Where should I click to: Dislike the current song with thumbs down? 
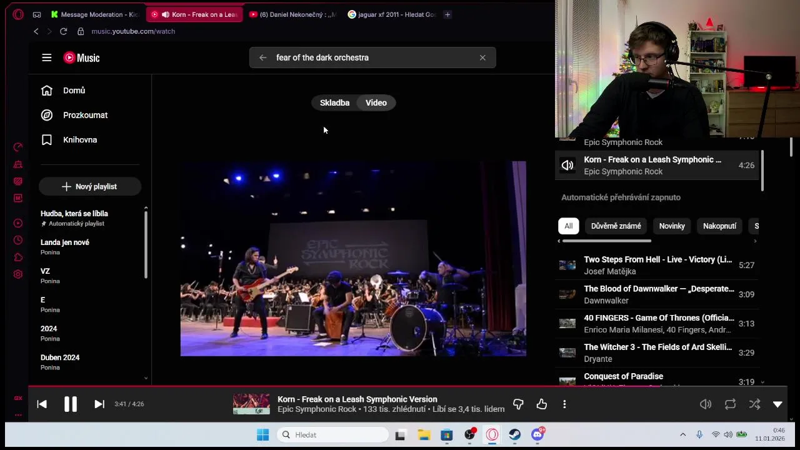pyautogui.click(x=518, y=404)
